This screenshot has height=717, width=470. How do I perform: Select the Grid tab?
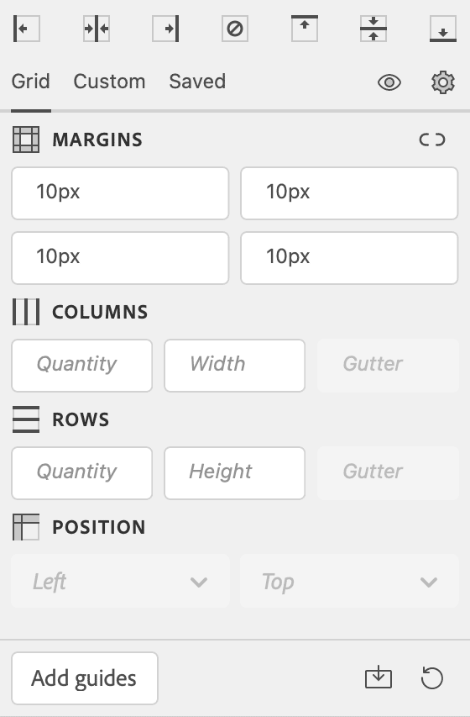(x=30, y=82)
